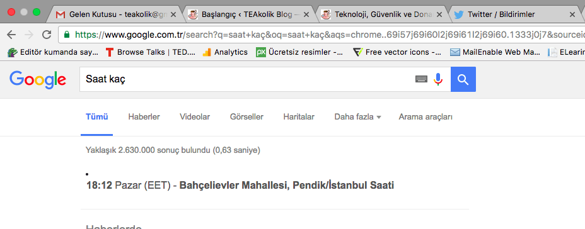Screen dimensions: 585x229
Task: Close the Teknoloji, Güvenlik tab
Action: [439, 14]
